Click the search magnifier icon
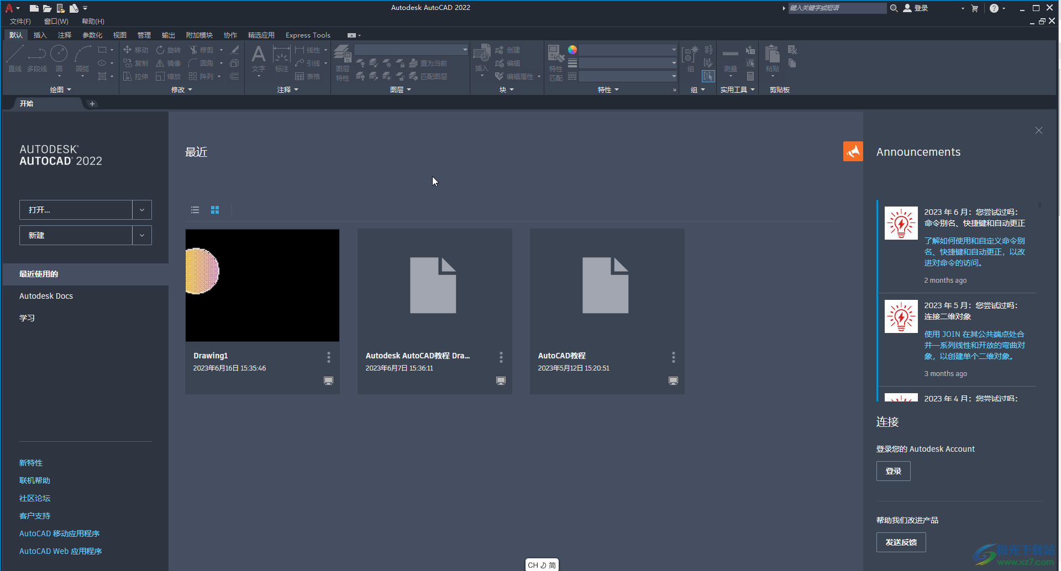The image size is (1061, 571). click(x=894, y=8)
